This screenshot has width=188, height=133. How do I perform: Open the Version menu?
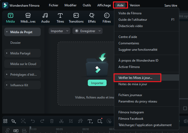pyautogui.click(x=135, y=5)
